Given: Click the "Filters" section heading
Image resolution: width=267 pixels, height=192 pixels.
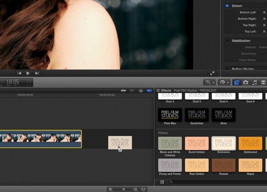Looking at the screenshot, I should coord(163,133).
